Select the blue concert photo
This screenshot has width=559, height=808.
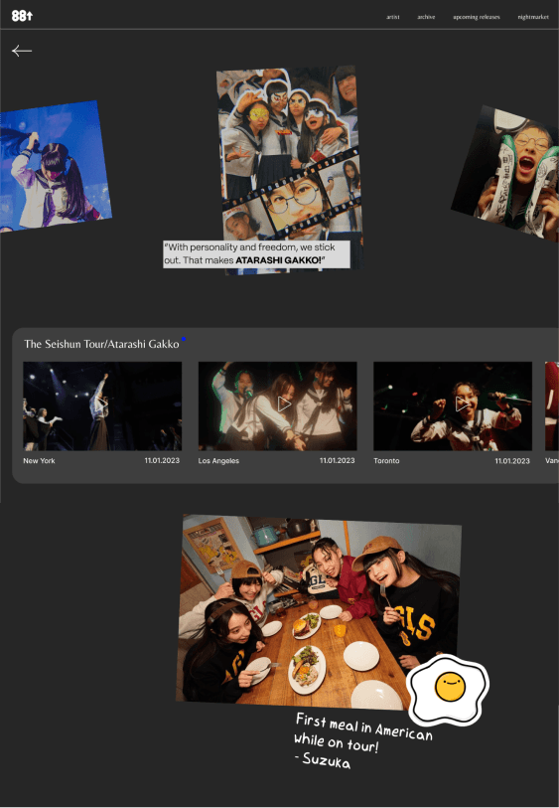tap(53, 166)
